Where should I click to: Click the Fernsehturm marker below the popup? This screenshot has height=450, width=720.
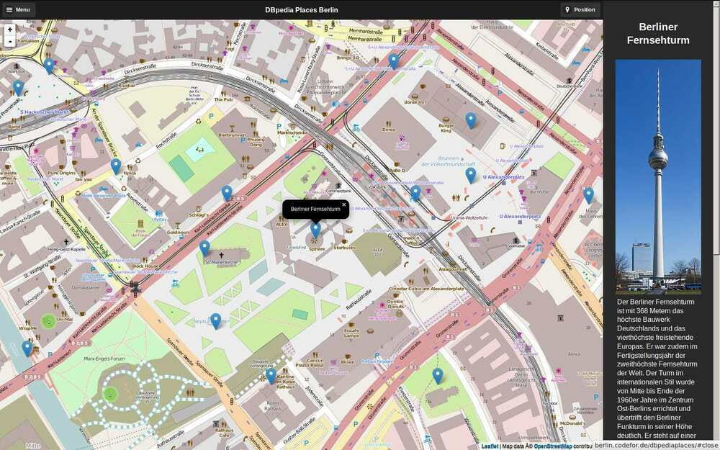tap(315, 227)
